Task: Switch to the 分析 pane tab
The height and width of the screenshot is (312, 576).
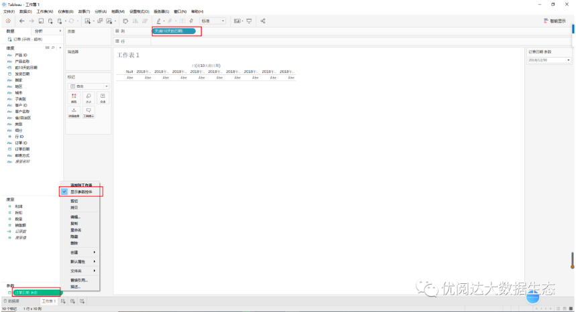Action: click(x=39, y=31)
